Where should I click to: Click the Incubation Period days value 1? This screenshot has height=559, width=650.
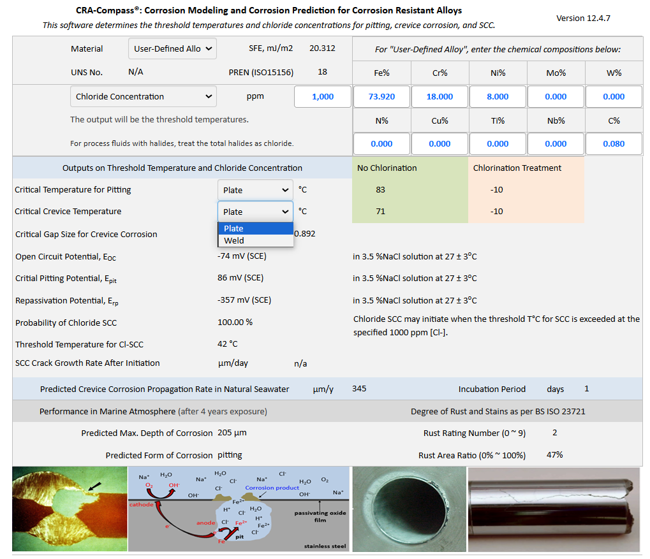pos(587,389)
